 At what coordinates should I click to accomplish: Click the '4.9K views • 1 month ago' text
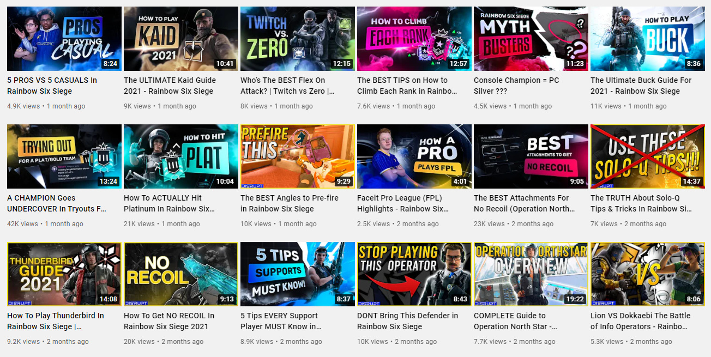coord(46,106)
